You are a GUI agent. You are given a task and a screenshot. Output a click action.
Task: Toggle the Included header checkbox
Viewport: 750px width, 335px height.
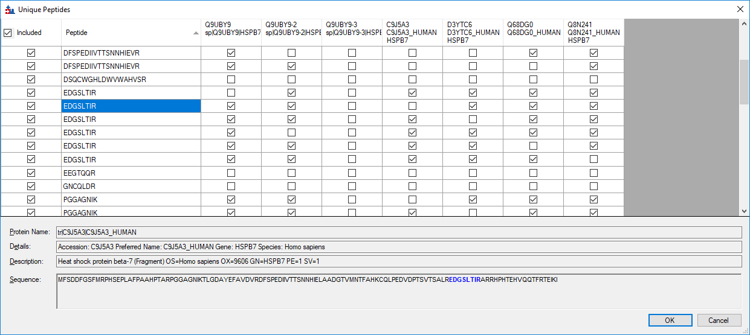pos(8,33)
